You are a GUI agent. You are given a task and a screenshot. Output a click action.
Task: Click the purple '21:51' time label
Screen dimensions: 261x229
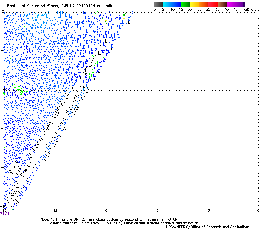pyautogui.click(x=5, y=214)
